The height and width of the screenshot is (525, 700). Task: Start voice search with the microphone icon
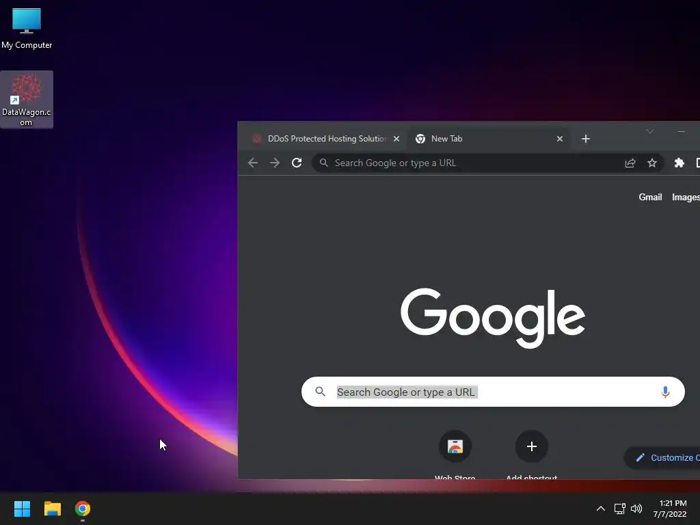(x=665, y=392)
